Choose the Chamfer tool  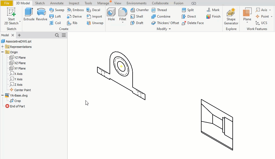pos(139,10)
